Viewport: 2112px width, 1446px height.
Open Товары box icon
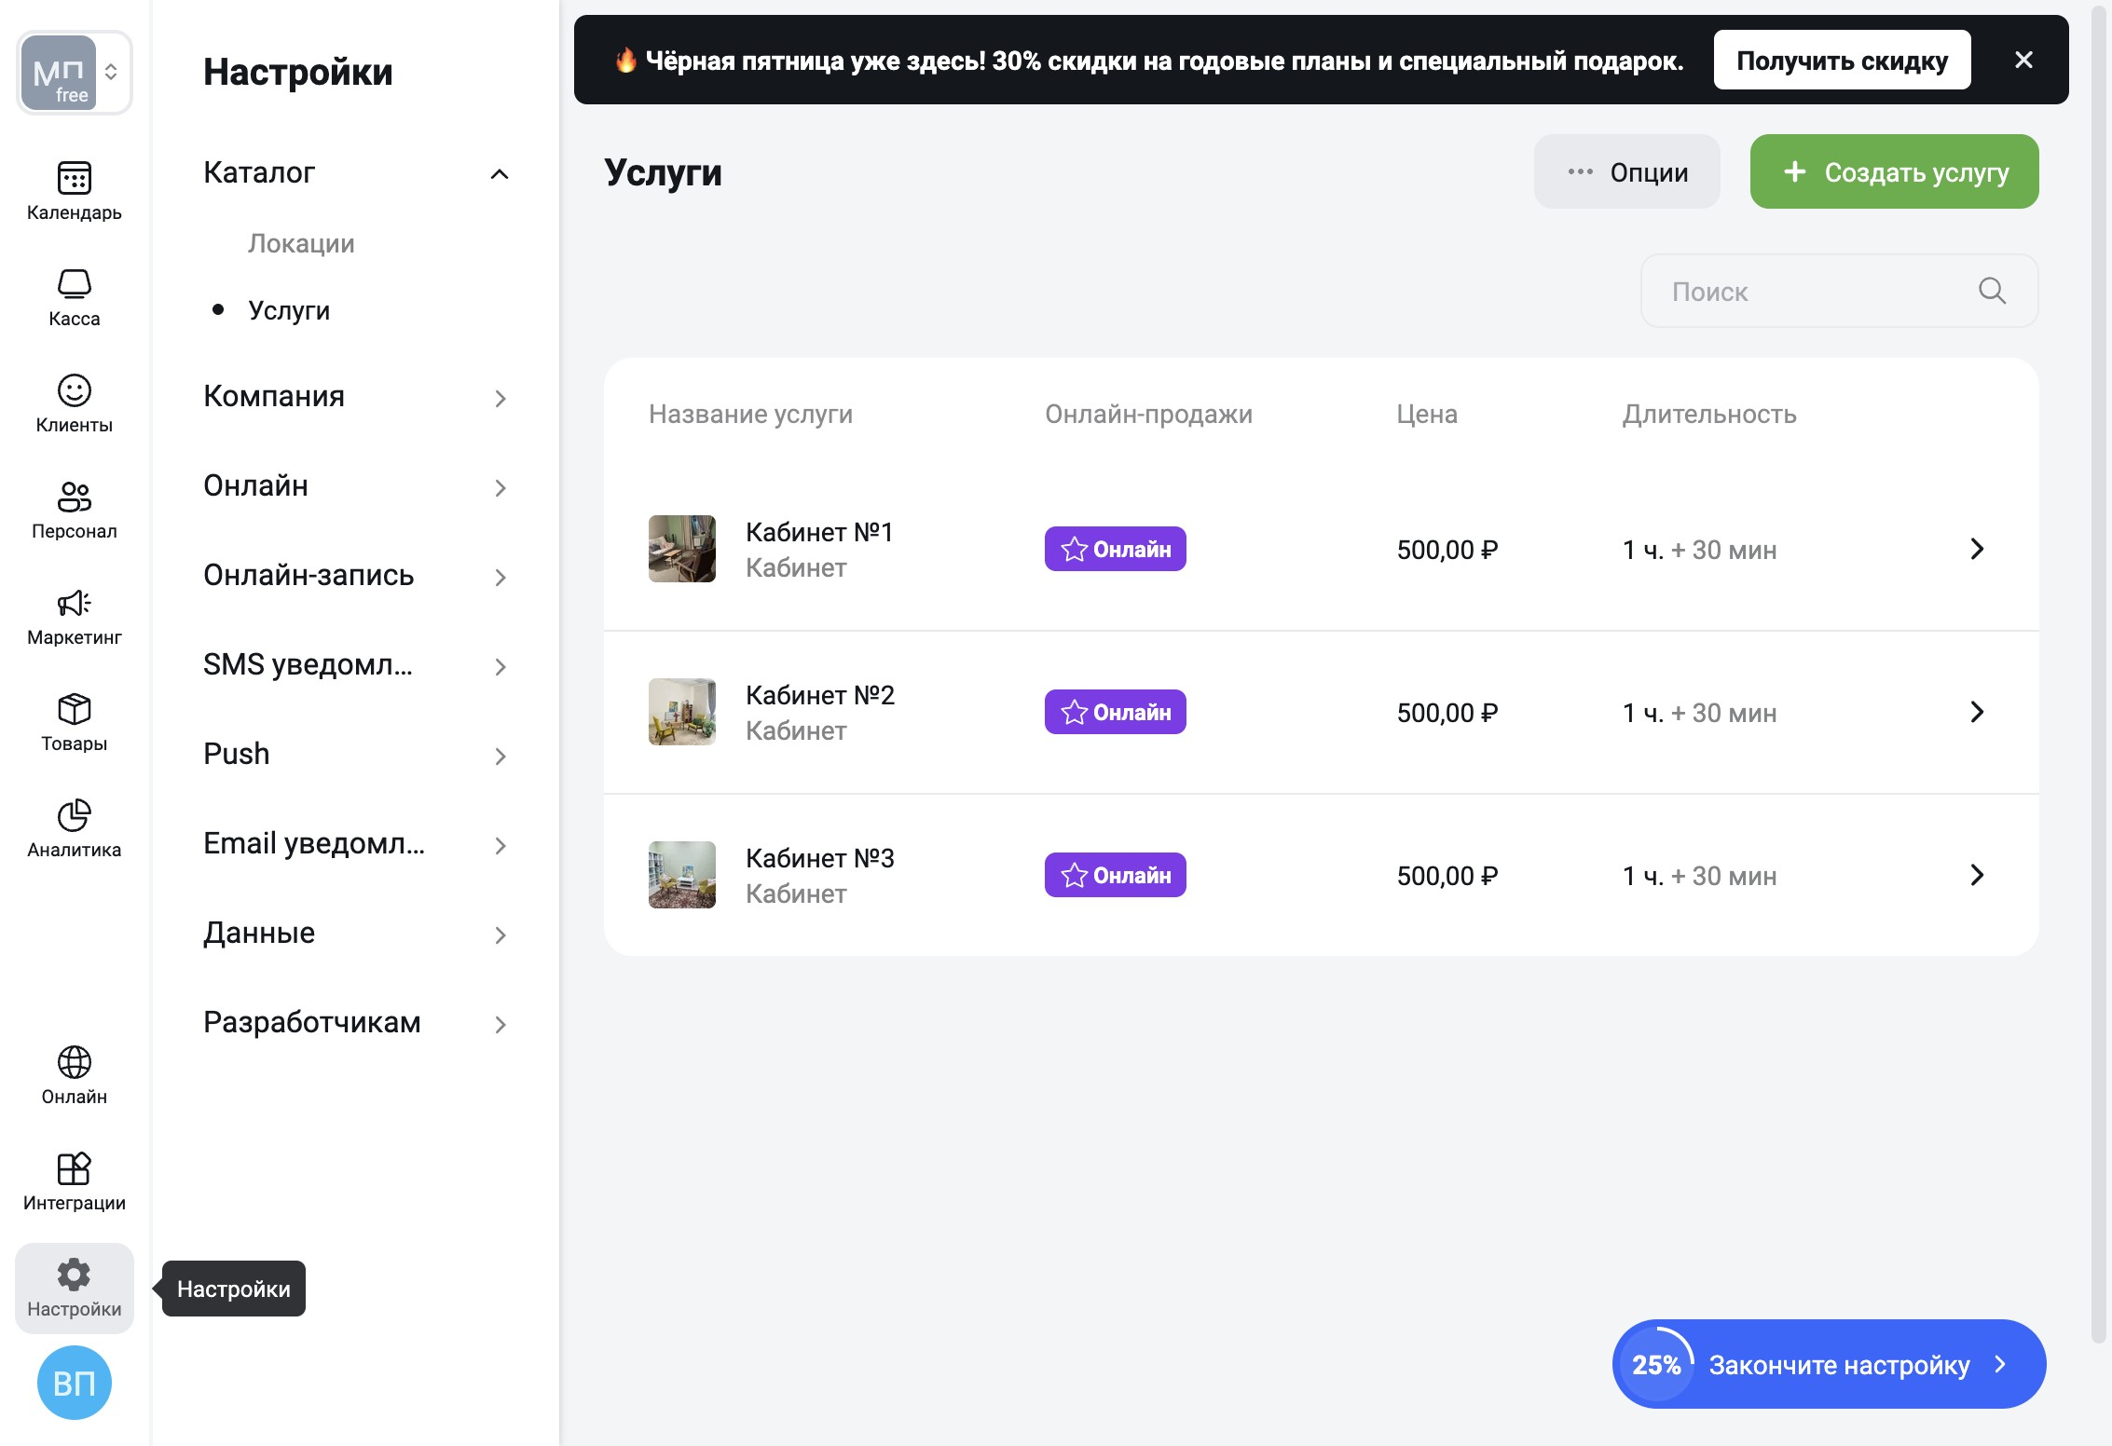pos(74,721)
